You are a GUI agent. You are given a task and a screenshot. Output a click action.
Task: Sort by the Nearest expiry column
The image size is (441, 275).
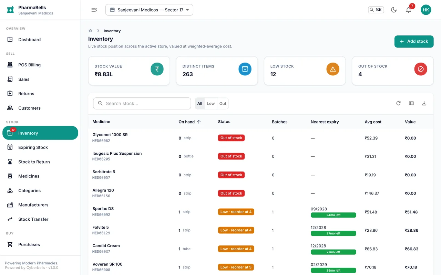pyautogui.click(x=325, y=122)
